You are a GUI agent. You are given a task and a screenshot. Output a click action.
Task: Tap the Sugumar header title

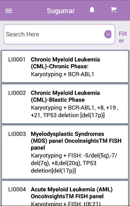coord(61,11)
